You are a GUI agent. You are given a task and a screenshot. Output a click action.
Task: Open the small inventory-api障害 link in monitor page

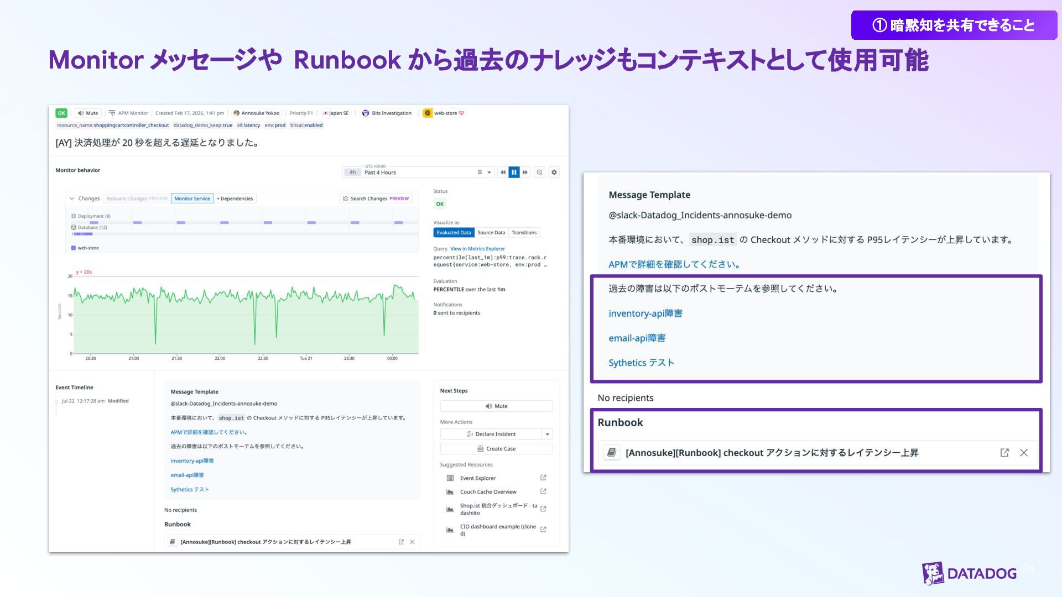(192, 461)
